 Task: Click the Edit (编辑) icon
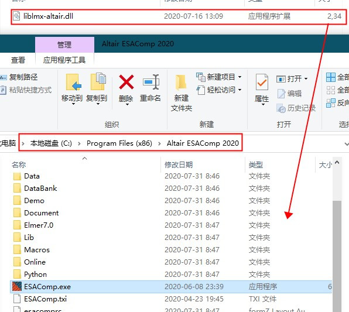click(281, 94)
